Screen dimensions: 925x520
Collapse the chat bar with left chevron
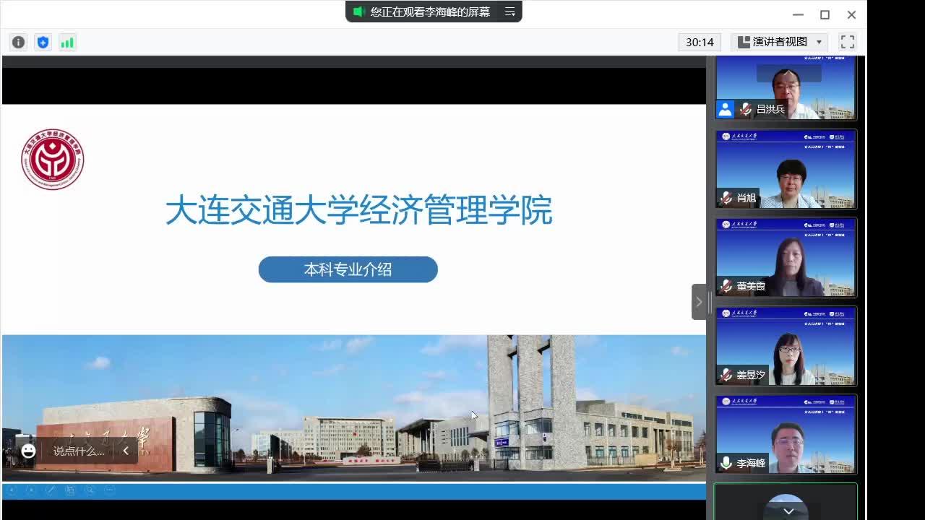(126, 451)
